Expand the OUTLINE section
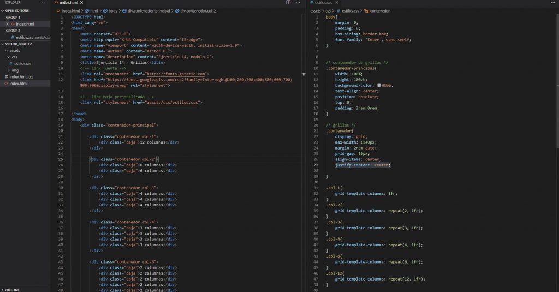This screenshot has width=559, height=292. pyautogui.click(x=3, y=290)
